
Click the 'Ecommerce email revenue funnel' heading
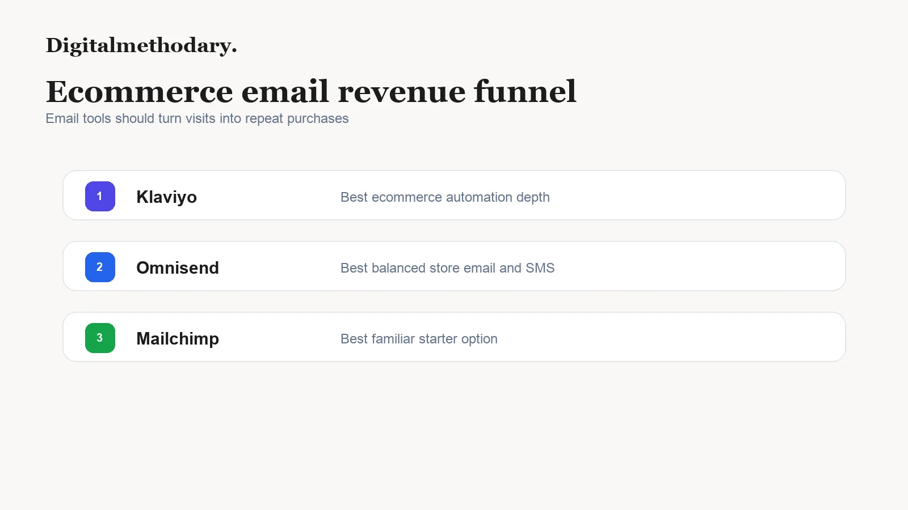[x=311, y=91]
